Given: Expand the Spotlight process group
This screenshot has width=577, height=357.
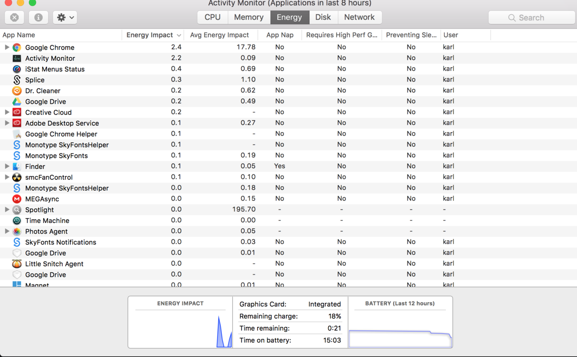Looking at the screenshot, I should (x=7, y=210).
